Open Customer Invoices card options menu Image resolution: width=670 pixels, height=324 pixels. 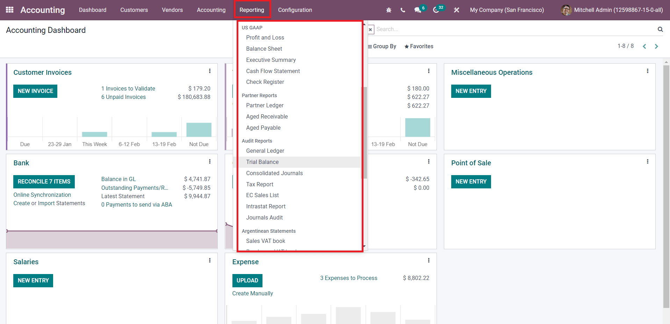pyautogui.click(x=210, y=71)
